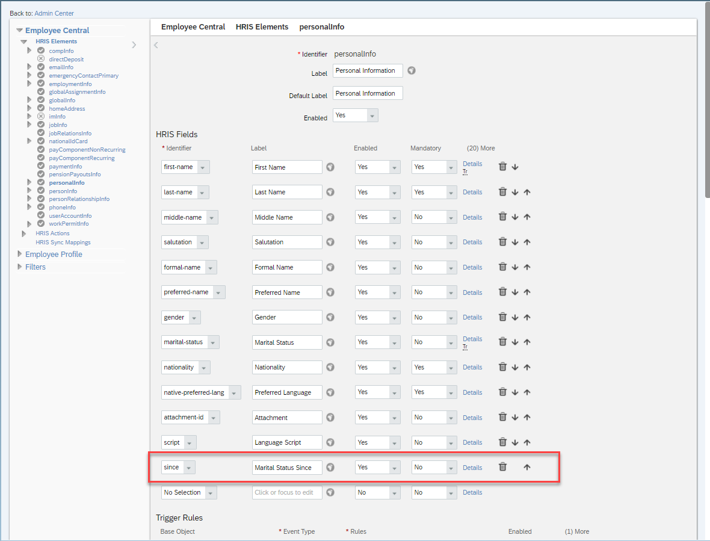Viewport: 710px width, 541px height.
Task: Expand the HRIS Actions node
Action: tap(24, 233)
